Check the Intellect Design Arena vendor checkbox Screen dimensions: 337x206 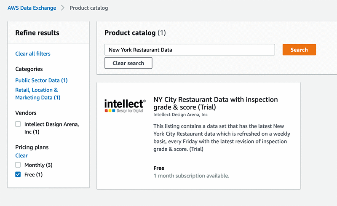[18, 124]
